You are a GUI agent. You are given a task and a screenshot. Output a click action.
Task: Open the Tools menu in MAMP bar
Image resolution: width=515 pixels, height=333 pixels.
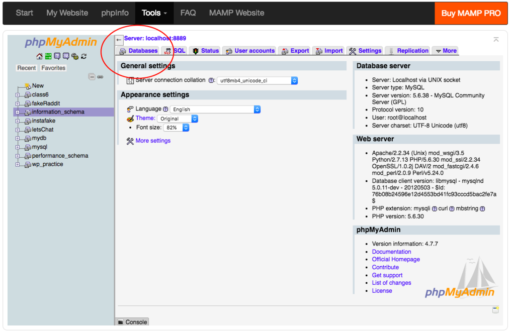(154, 13)
